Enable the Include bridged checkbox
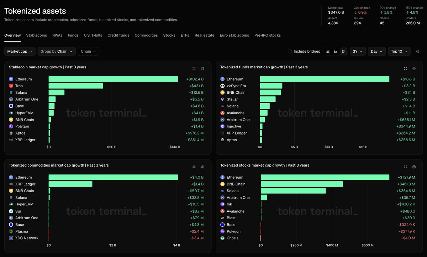 290,52
